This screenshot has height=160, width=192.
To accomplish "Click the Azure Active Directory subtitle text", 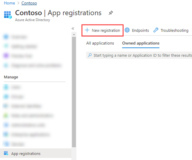I will tap(33, 20).
